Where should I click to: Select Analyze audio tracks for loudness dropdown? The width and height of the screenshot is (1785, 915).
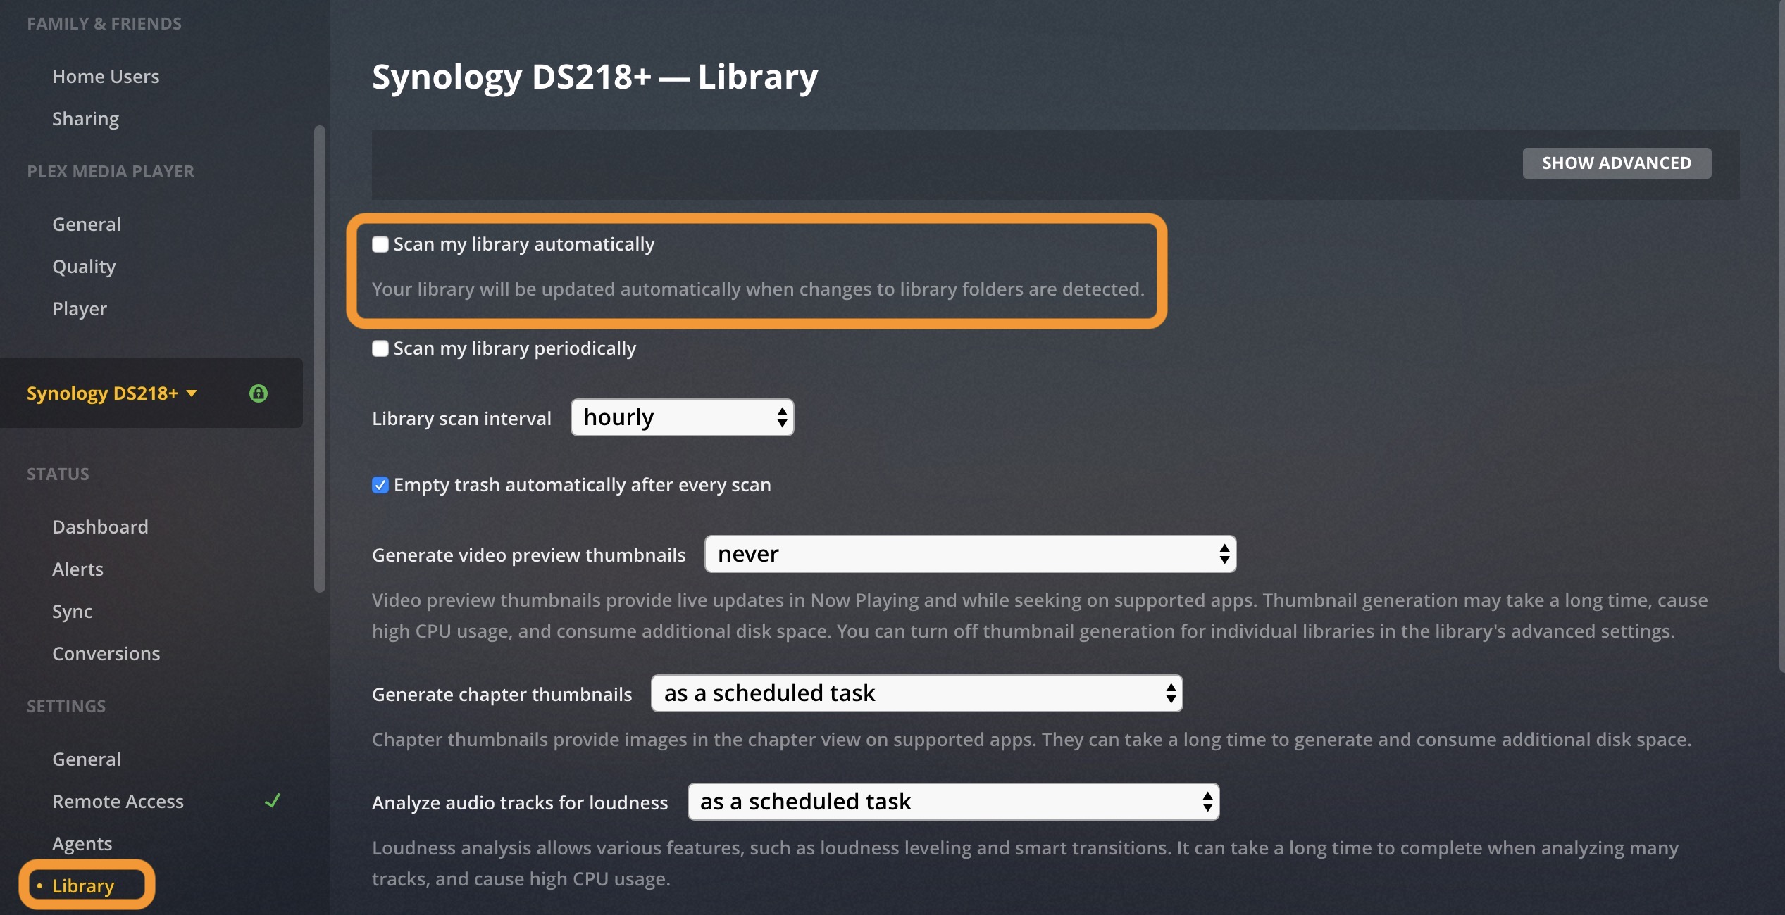952,801
